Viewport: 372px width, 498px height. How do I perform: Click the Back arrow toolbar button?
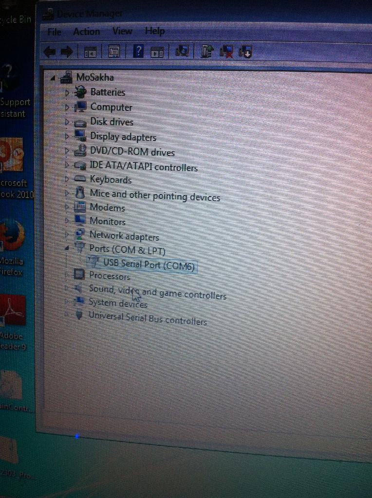(x=50, y=52)
